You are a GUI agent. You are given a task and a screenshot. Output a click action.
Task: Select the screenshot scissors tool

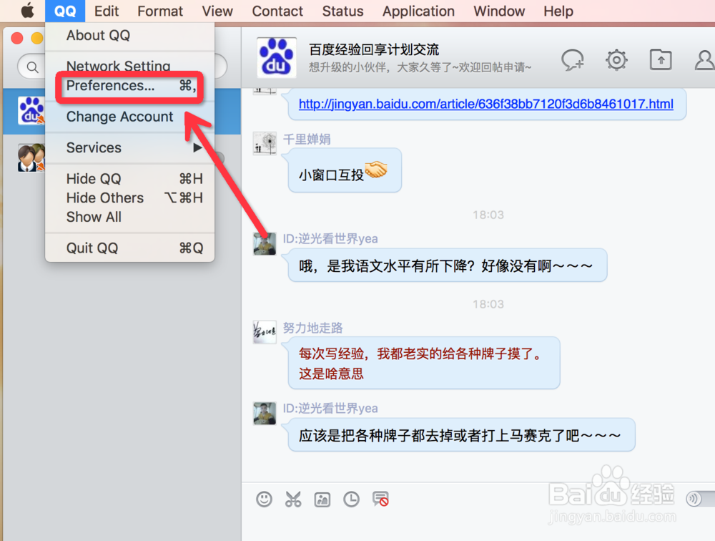click(x=293, y=499)
